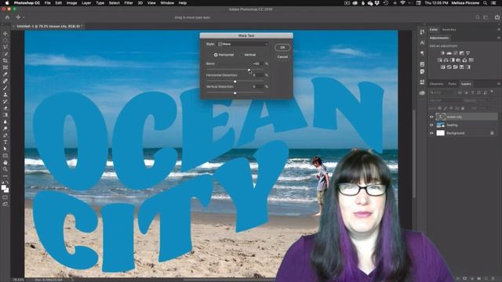Cancel the Warp Text dialog
502x282 pixels.
[282, 57]
